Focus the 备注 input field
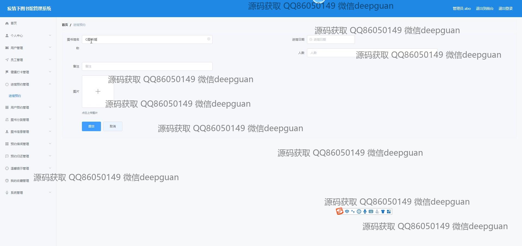The image size is (522, 246). pos(147,66)
